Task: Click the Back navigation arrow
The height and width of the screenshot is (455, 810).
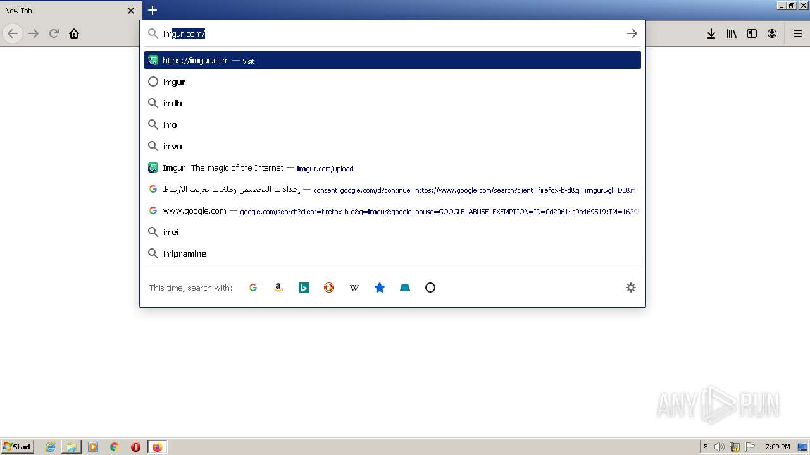Action: click(13, 33)
